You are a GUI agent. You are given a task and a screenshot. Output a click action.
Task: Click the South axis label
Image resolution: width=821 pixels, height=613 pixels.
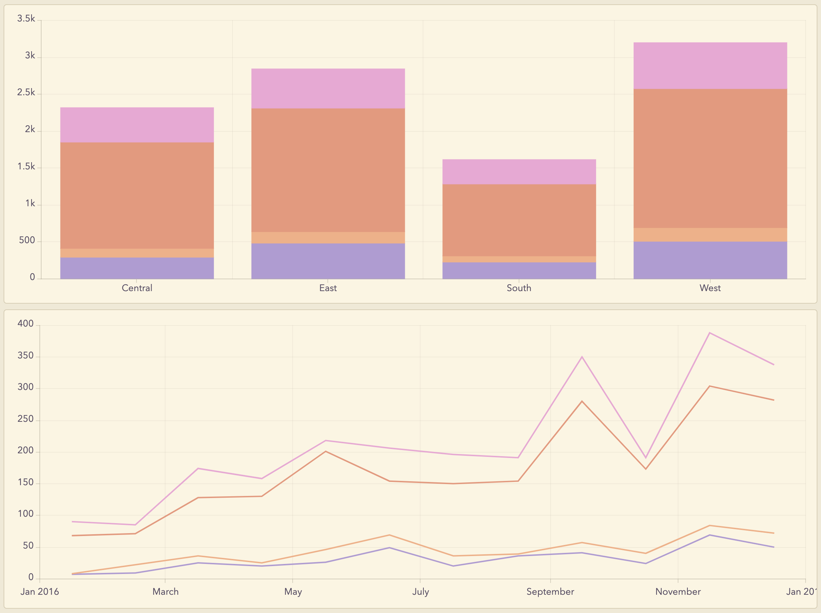click(x=519, y=288)
